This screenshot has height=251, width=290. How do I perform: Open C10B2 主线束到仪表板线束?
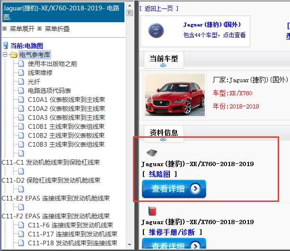coord(66,135)
